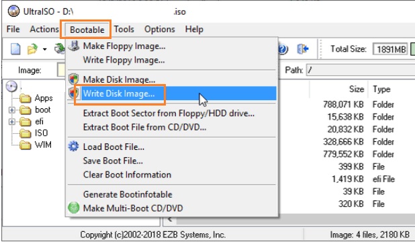Open the Options menu
The width and height of the screenshot is (415, 242).
click(x=160, y=29)
